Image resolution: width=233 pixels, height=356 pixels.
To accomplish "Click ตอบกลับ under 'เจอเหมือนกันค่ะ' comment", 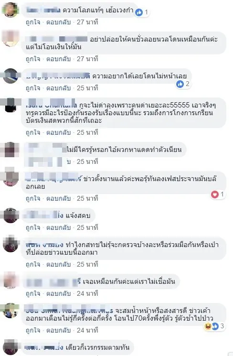I will [x=59, y=293].
